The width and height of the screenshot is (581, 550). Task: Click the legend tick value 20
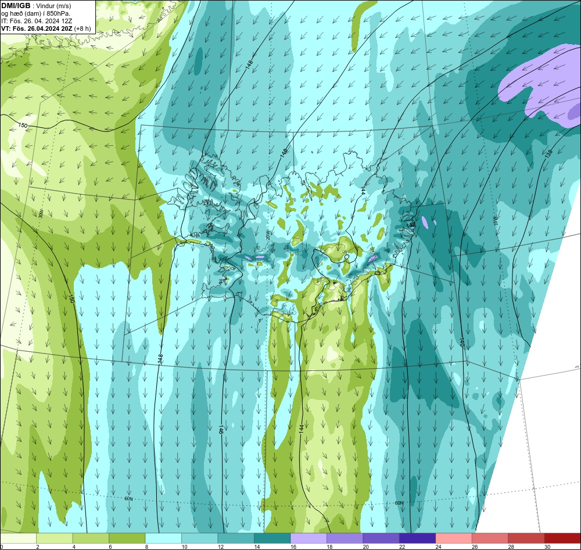[365, 547]
